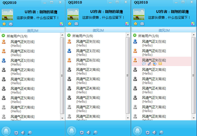The height and width of the screenshot is (136, 197).
Task: Maximize the middle QQ2010 window
Action: pos(117,2)
